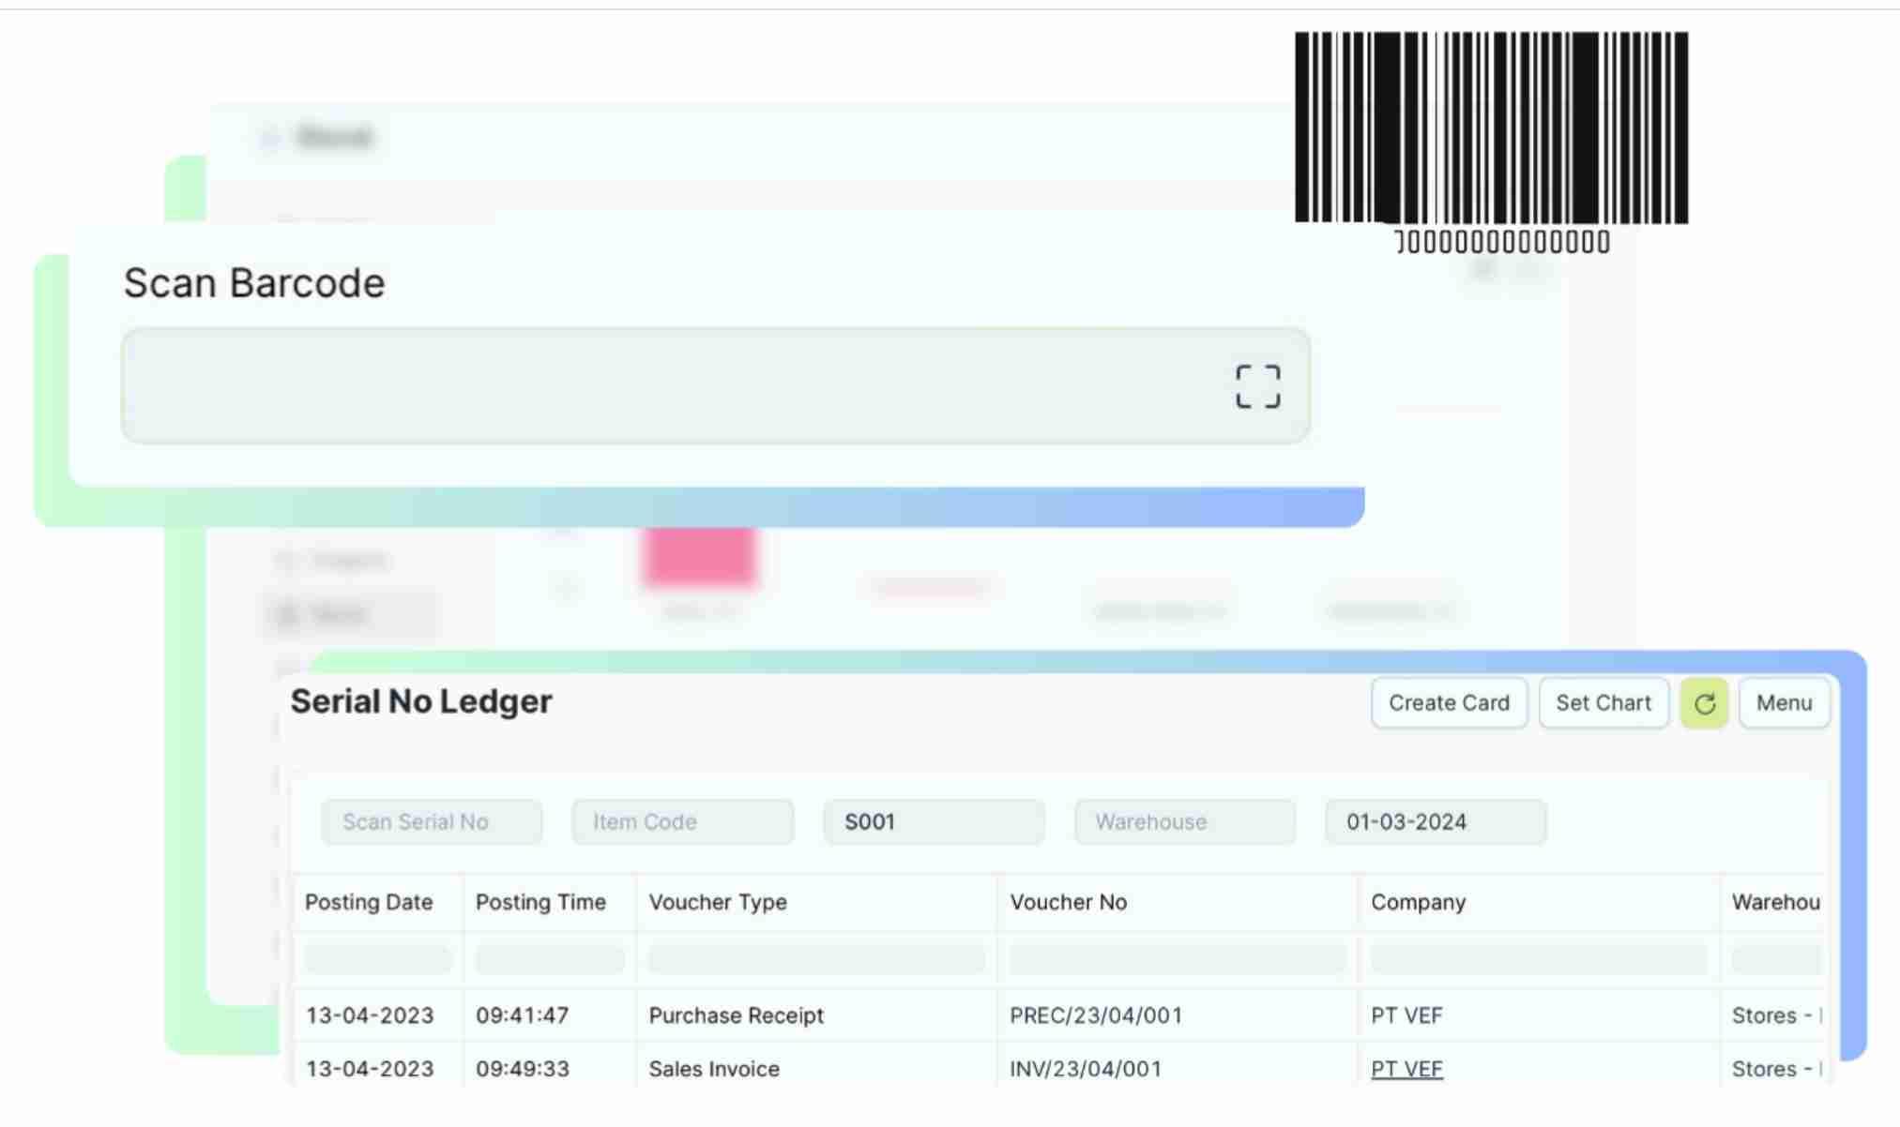Image resolution: width=1900 pixels, height=1127 pixels.
Task: Click the Scan Serial No input field
Action: [x=432, y=821]
